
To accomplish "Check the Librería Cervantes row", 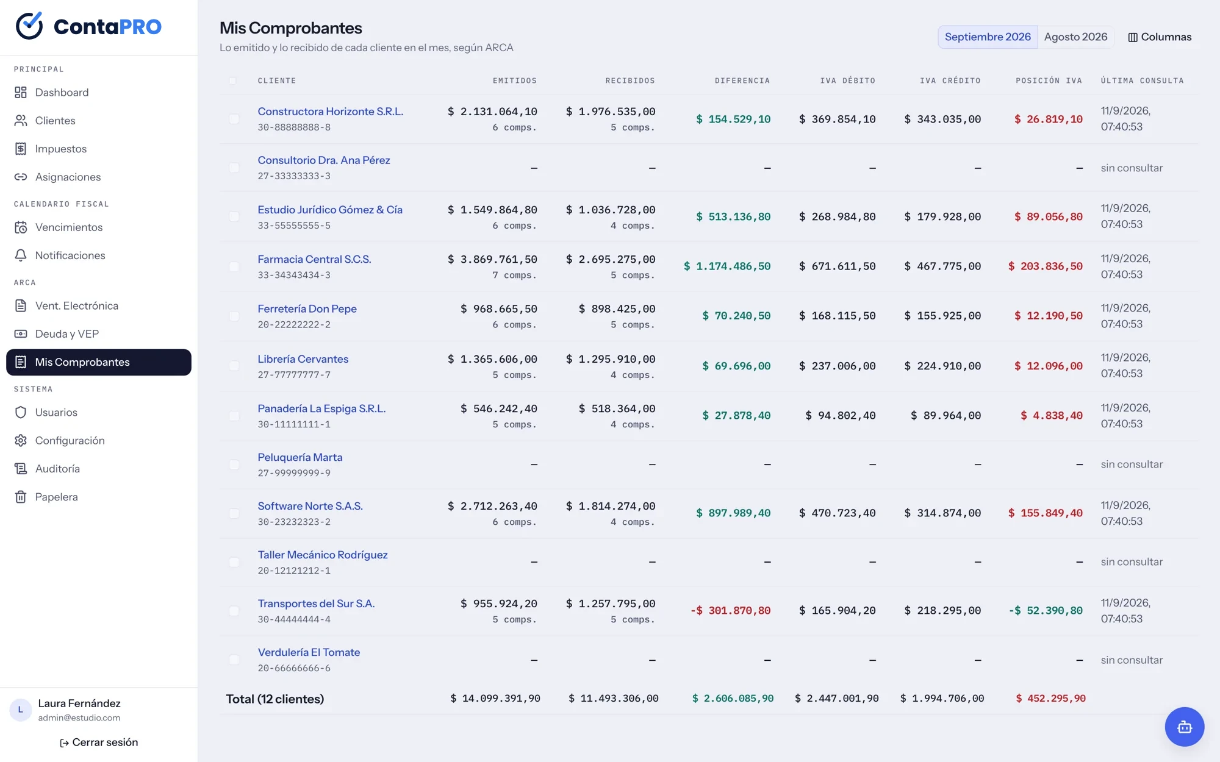I will tap(234, 366).
